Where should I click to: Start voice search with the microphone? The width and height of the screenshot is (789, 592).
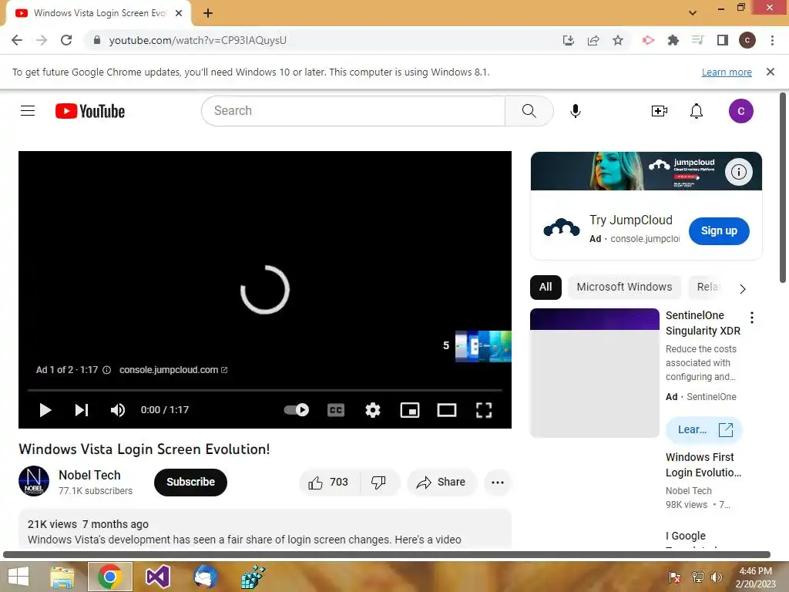(576, 111)
